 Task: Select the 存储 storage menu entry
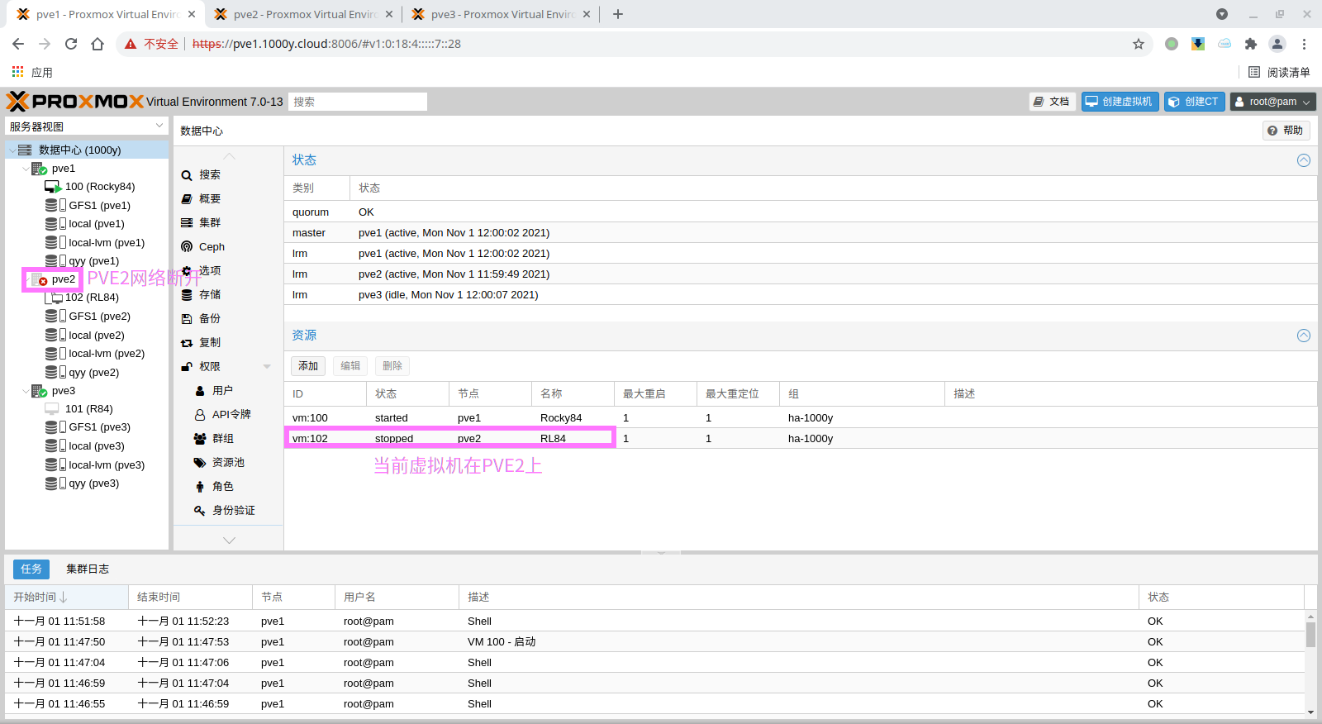(x=209, y=294)
